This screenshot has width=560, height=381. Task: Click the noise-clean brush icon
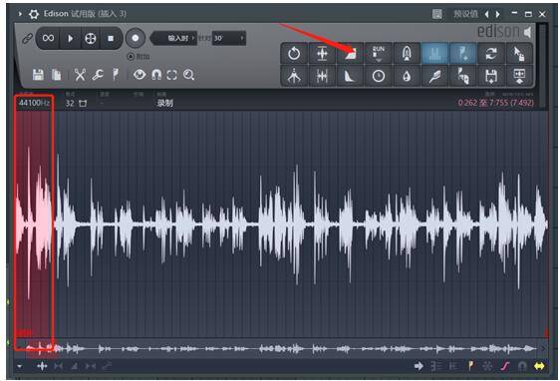point(434,76)
